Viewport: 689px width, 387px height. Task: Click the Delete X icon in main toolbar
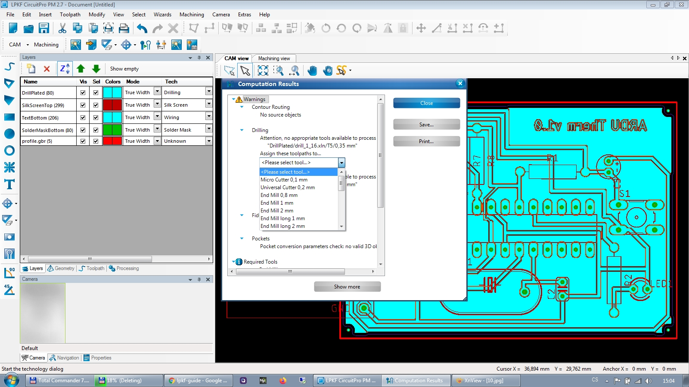coord(173,28)
